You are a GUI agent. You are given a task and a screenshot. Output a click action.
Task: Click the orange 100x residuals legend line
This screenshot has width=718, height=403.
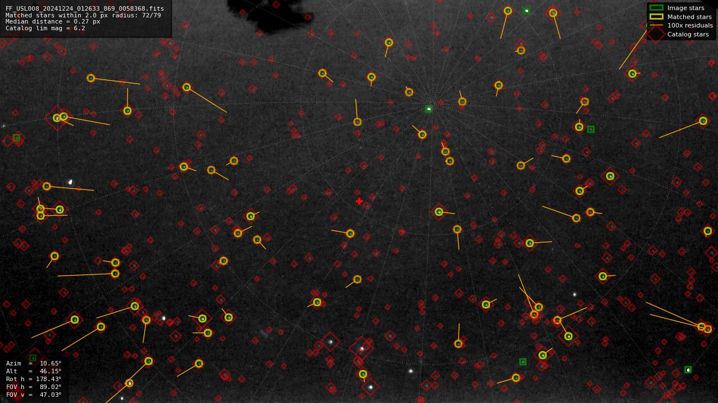[656, 25]
